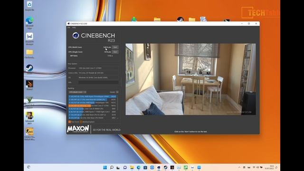This screenshot has height=171, width=304.
Task: Open the File menu in Cinebench
Action: point(68,28)
